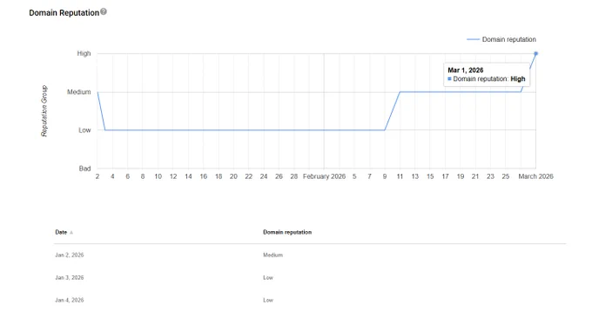Screen dimensions: 592x318
Task: Sort table by the Date column header
Action: point(61,232)
